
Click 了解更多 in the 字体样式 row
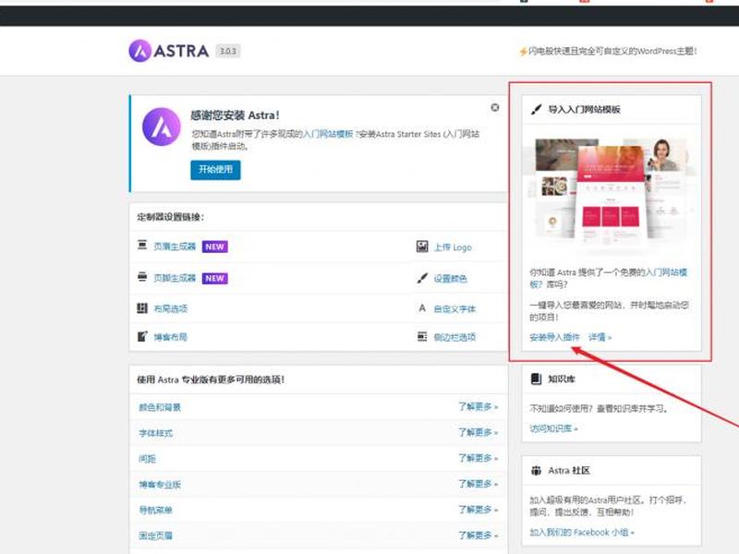point(478,432)
